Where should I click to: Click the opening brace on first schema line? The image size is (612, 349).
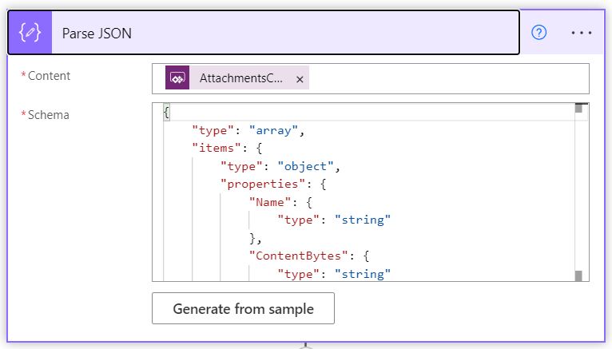pyautogui.click(x=167, y=113)
